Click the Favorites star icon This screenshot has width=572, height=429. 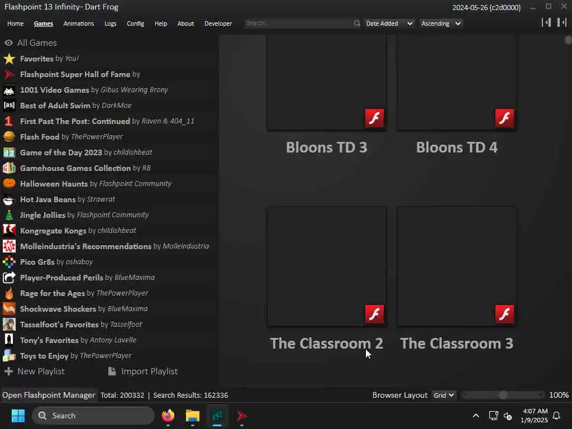tap(9, 59)
